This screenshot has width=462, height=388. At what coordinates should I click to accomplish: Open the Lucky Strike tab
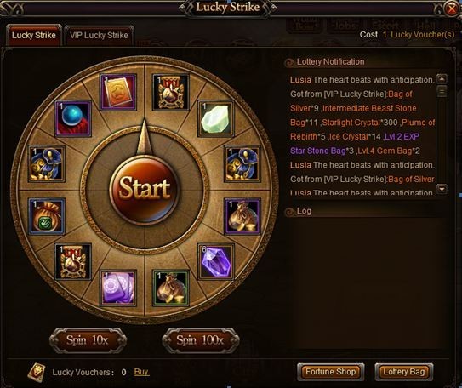(34, 36)
